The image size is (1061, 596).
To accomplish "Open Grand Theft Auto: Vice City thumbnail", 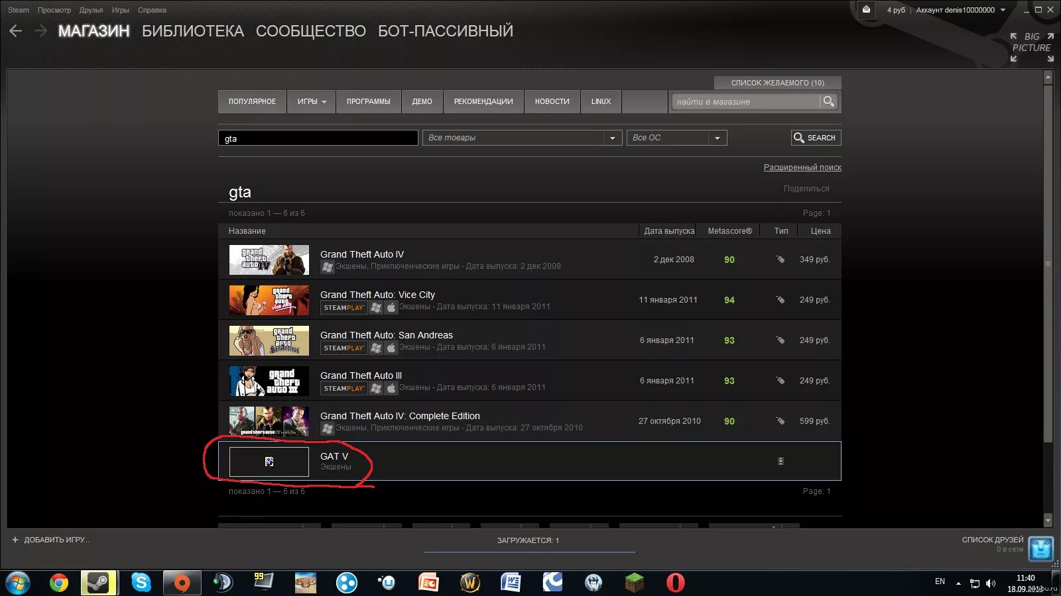I will tap(269, 300).
